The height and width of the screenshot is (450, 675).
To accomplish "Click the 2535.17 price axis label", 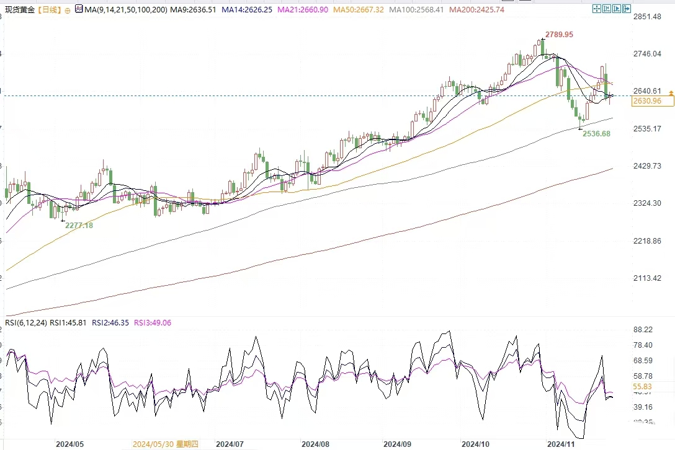I will pyautogui.click(x=647, y=129).
